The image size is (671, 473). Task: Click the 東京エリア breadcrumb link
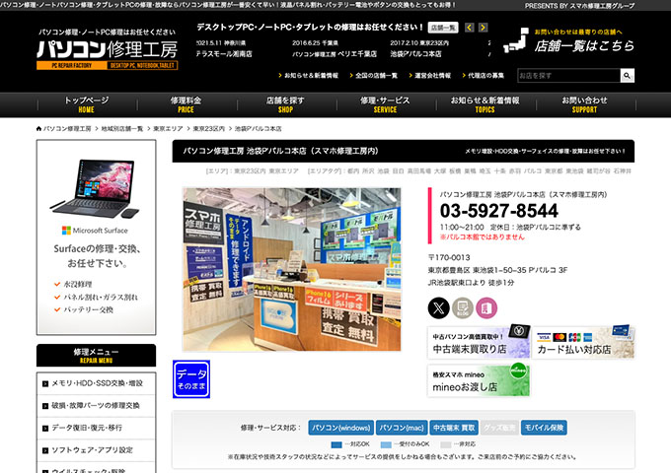[x=168, y=129]
